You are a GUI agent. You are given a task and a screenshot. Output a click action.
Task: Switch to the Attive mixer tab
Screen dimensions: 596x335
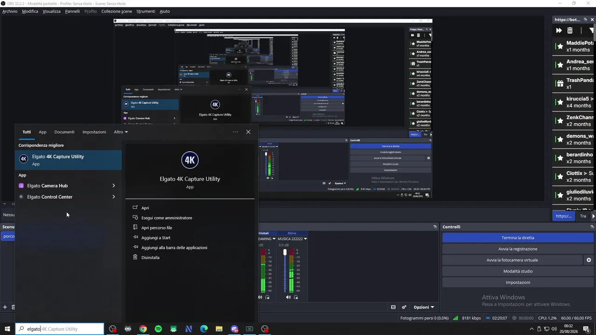tap(291, 233)
